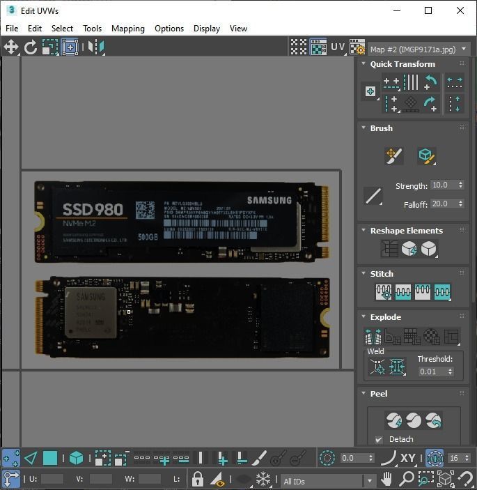Activate the Relax Brush tool
The image size is (477, 490).
(426, 155)
